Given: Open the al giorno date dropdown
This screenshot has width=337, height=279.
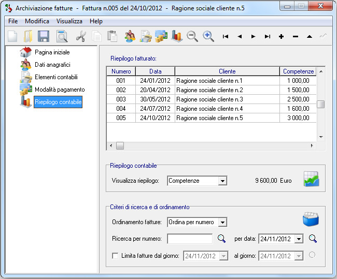Looking at the screenshot, I should click(x=299, y=256).
